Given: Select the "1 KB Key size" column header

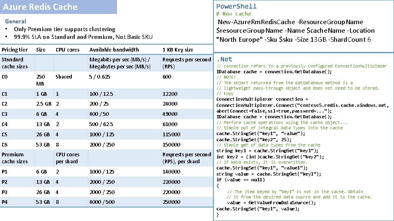Looking at the screenshot, I should 178,50.
